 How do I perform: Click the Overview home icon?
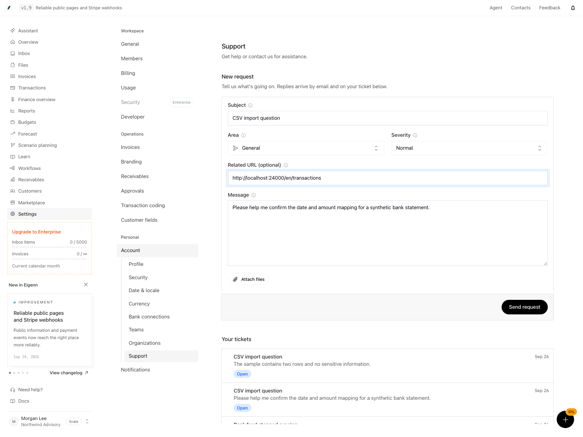click(x=13, y=42)
